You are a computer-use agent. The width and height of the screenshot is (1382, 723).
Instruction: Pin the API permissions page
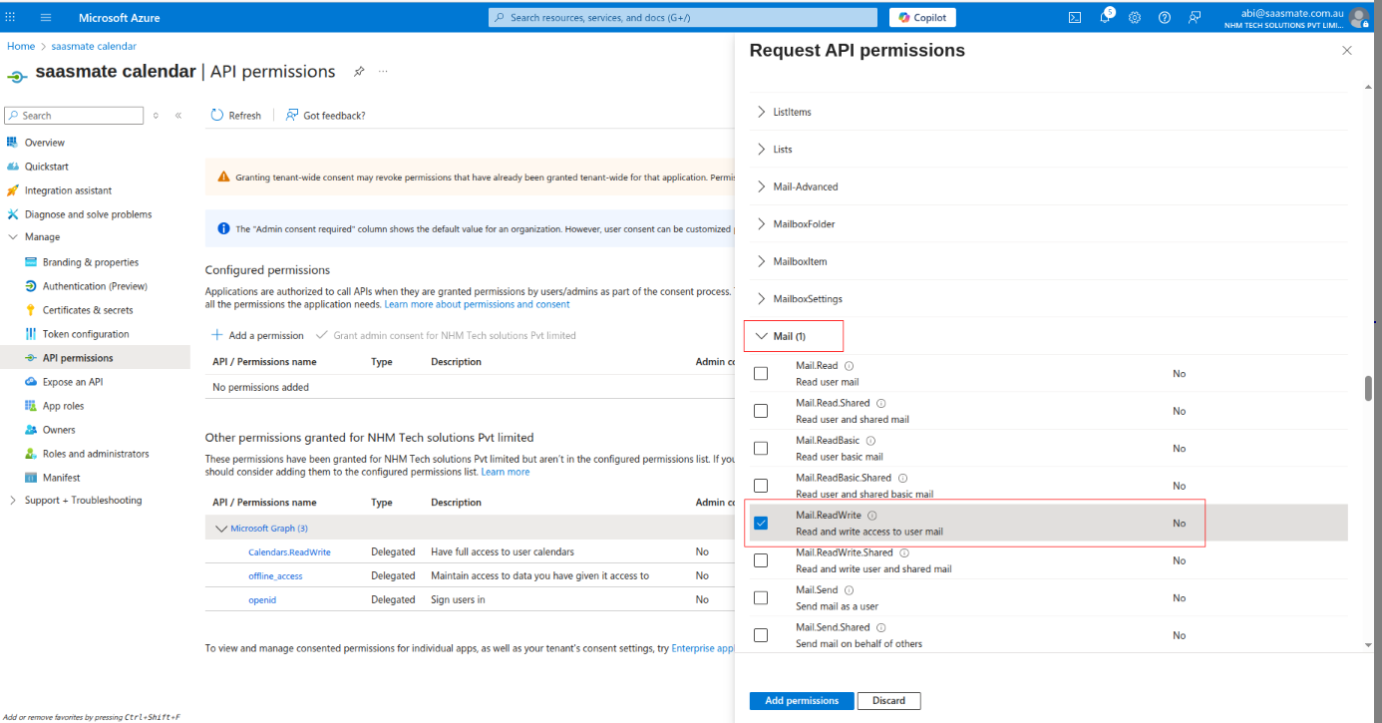pos(359,72)
